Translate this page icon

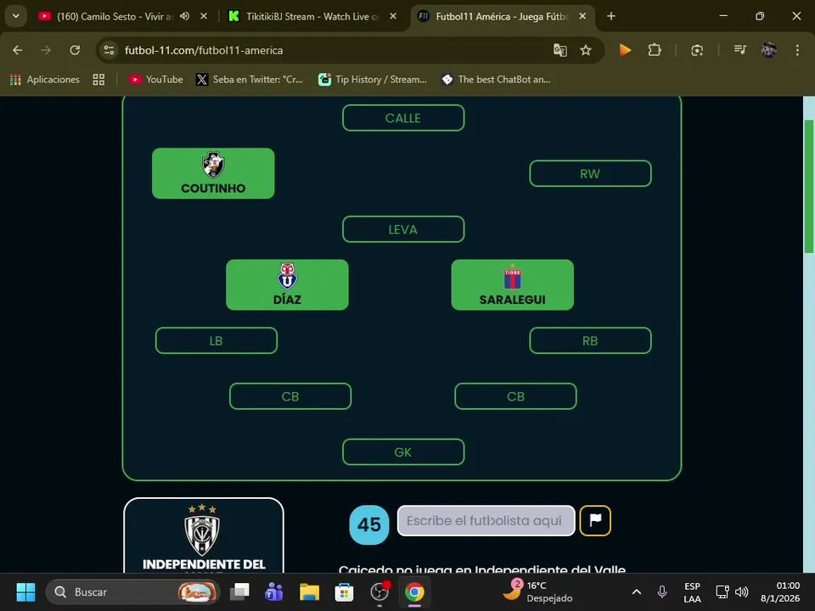pos(559,50)
